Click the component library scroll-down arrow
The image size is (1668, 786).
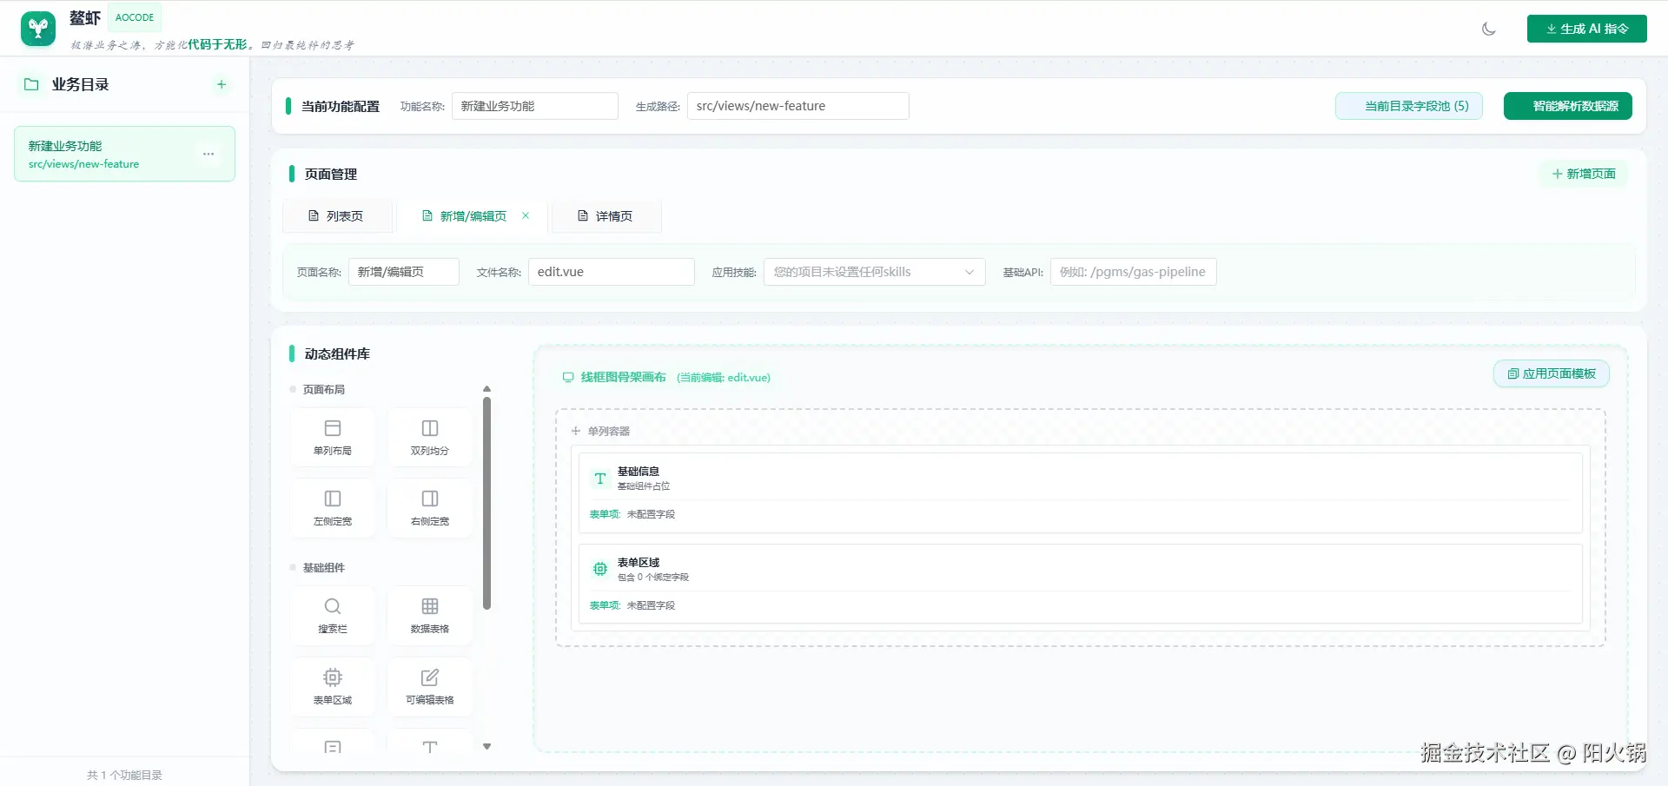(x=487, y=747)
